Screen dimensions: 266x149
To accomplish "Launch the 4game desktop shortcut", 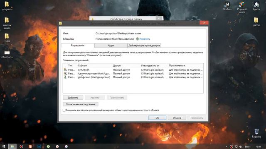I will (256, 6).
